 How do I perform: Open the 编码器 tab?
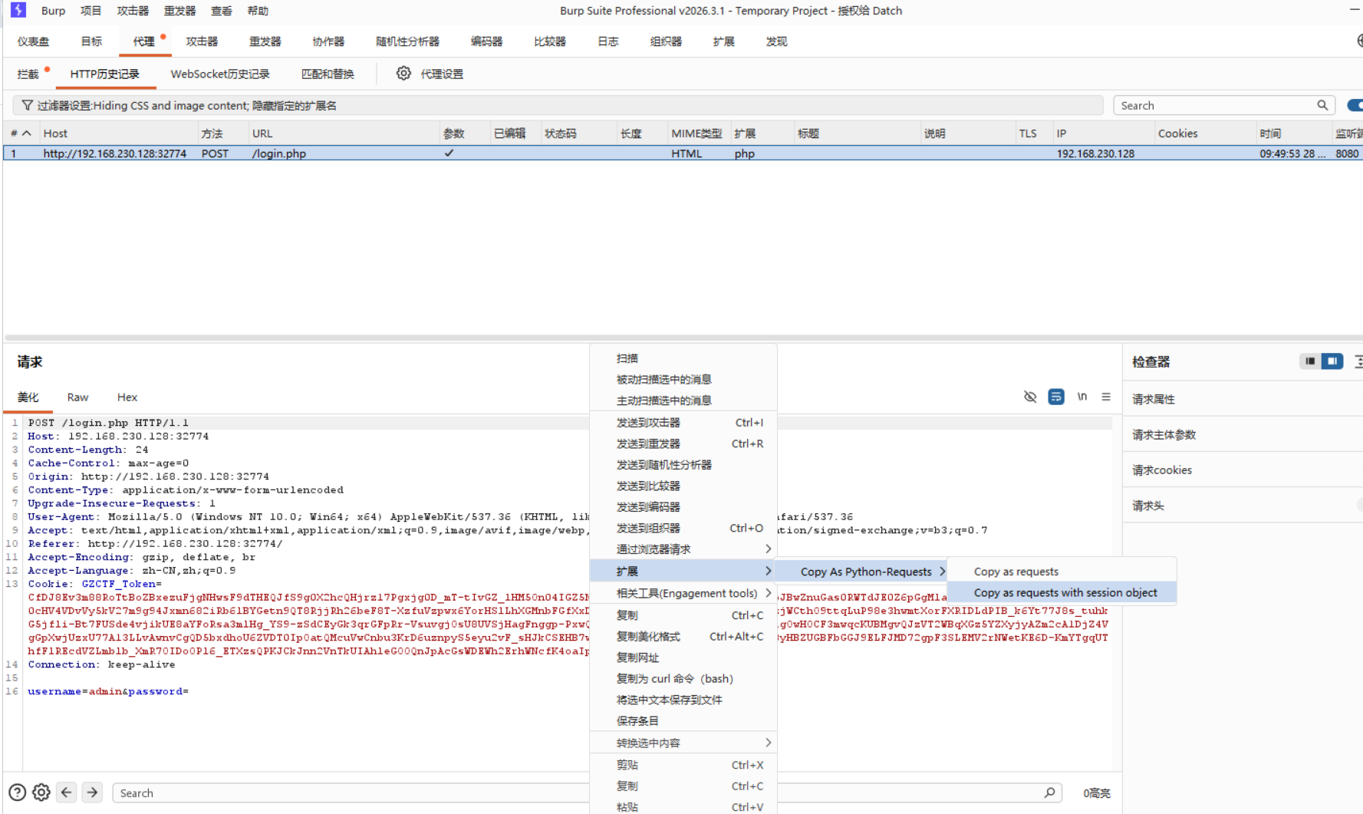486,41
